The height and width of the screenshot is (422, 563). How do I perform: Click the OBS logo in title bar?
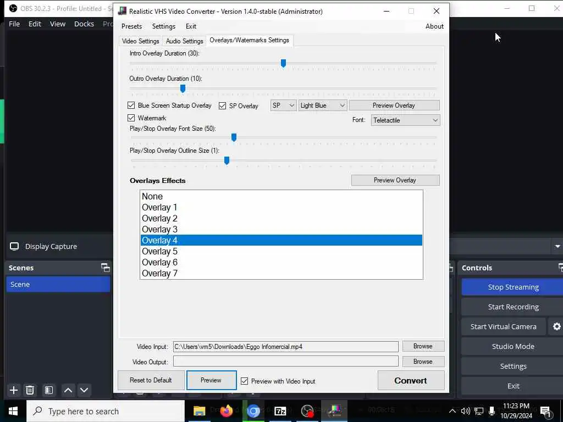tap(13, 8)
